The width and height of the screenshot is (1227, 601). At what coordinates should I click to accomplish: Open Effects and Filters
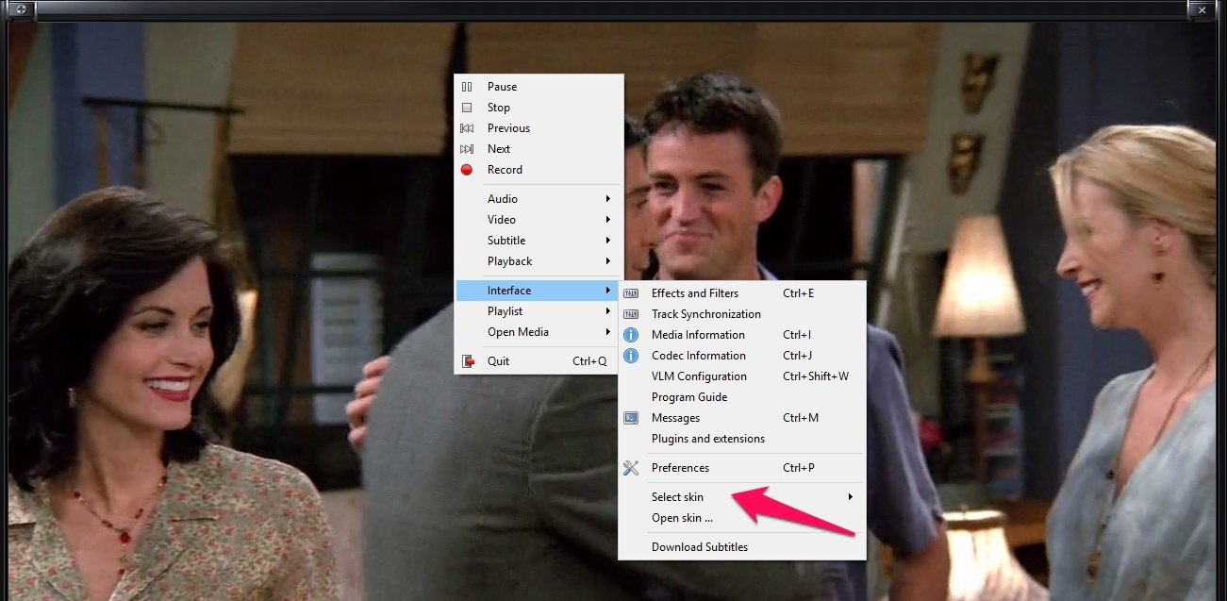[695, 293]
